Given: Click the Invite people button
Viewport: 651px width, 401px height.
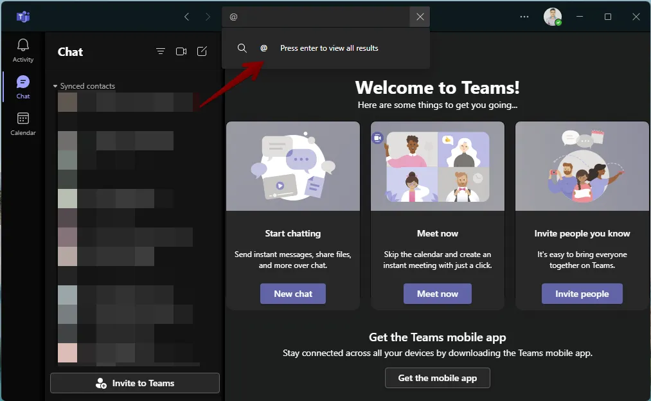Looking at the screenshot, I should point(582,294).
